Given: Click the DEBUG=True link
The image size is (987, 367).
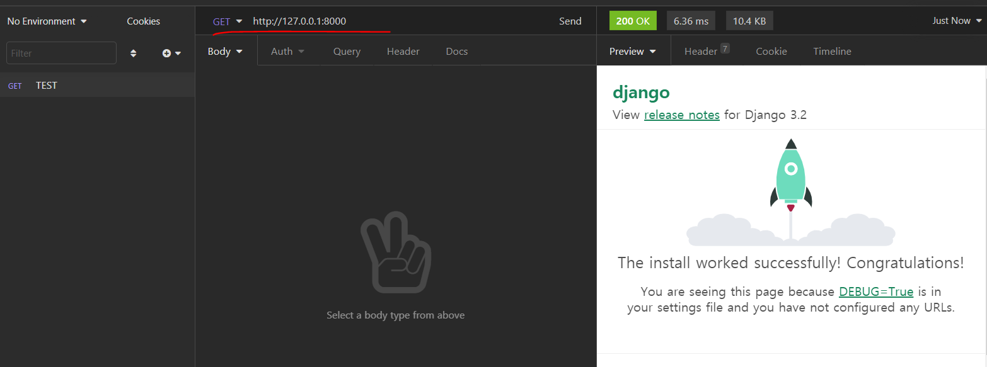Looking at the screenshot, I should (876, 292).
